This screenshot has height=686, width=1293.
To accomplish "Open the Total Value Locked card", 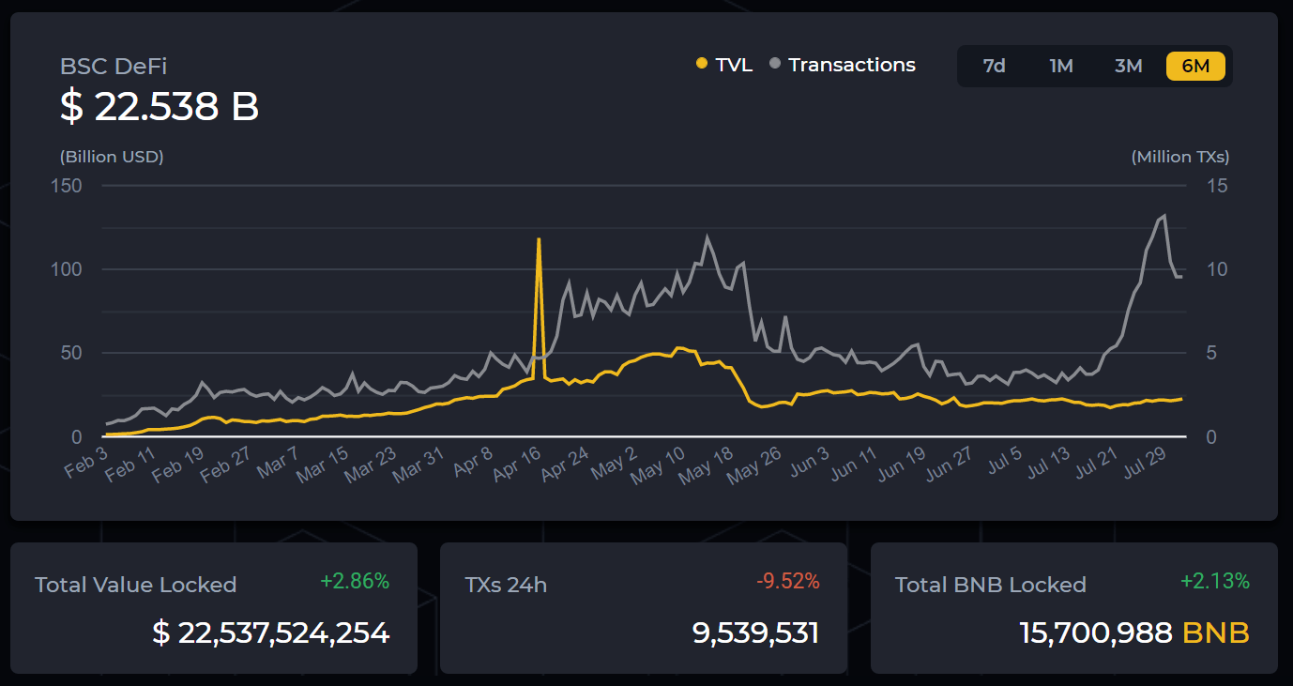I will (x=213, y=608).
